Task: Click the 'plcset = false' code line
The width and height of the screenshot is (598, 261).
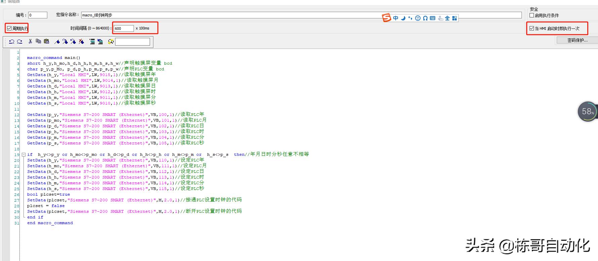Action: tap(46, 206)
